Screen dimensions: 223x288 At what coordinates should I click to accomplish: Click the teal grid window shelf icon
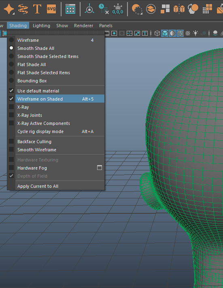pyautogui.click(x=70, y=9)
